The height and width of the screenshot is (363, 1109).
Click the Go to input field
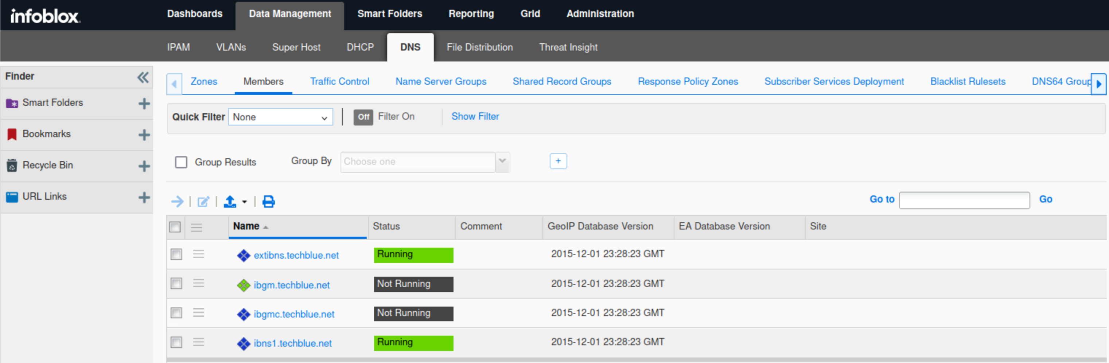coord(964,200)
